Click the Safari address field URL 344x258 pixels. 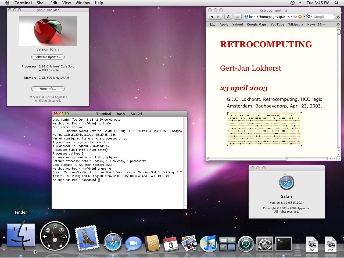(273, 17)
